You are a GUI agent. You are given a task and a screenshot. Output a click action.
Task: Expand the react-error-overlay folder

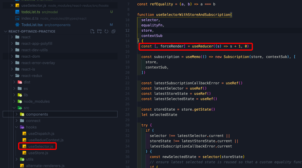[12, 63]
